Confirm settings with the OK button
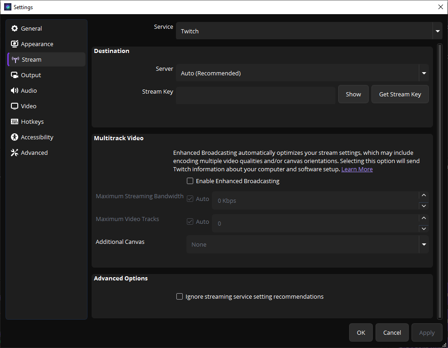The height and width of the screenshot is (348, 448). coord(361,332)
